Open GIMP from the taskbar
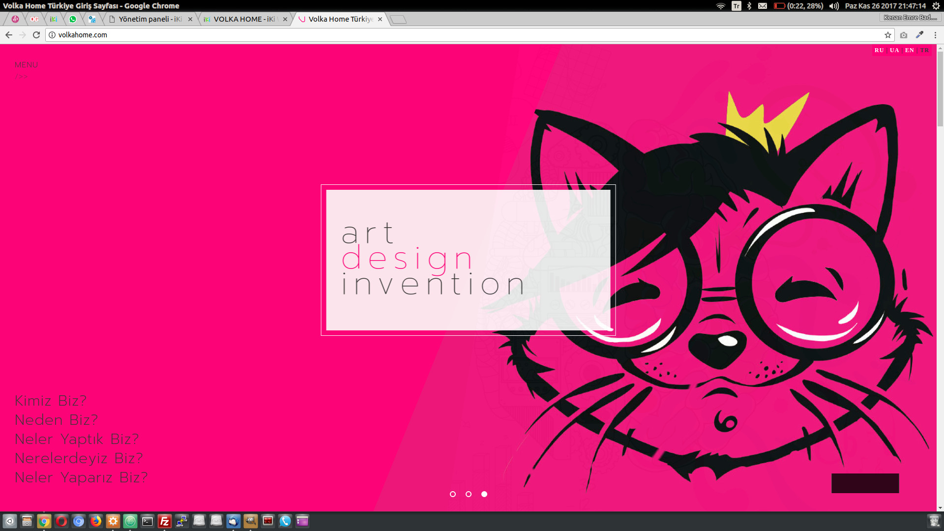The image size is (944, 531). click(x=251, y=521)
